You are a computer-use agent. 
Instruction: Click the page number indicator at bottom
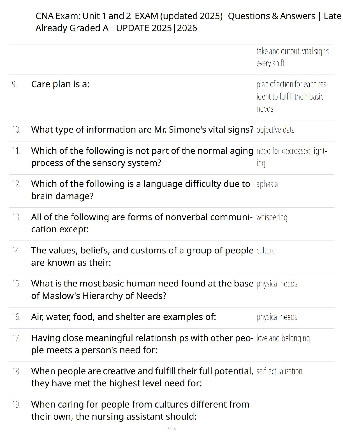[x=171, y=429]
